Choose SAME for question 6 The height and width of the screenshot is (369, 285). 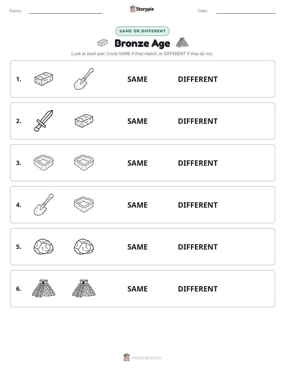pos(137,289)
